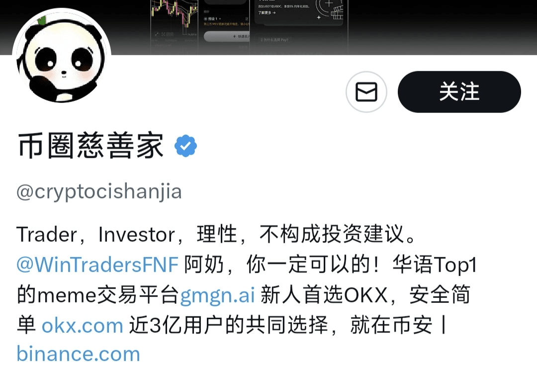Expand 为什么选择 Pay? in banner

pos(274,40)
